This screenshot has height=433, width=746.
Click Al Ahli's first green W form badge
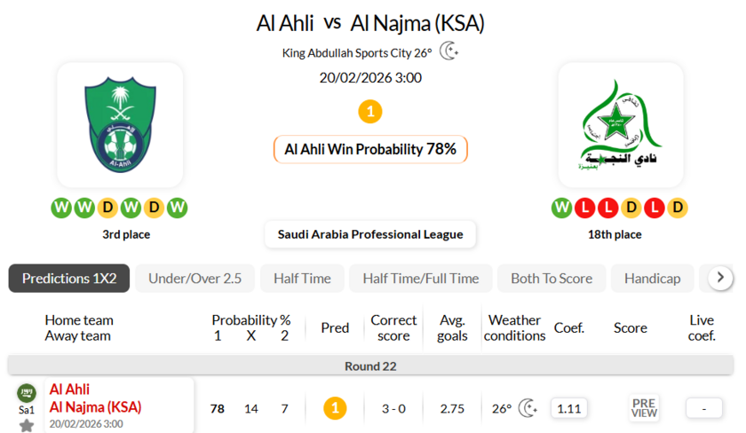61,208
